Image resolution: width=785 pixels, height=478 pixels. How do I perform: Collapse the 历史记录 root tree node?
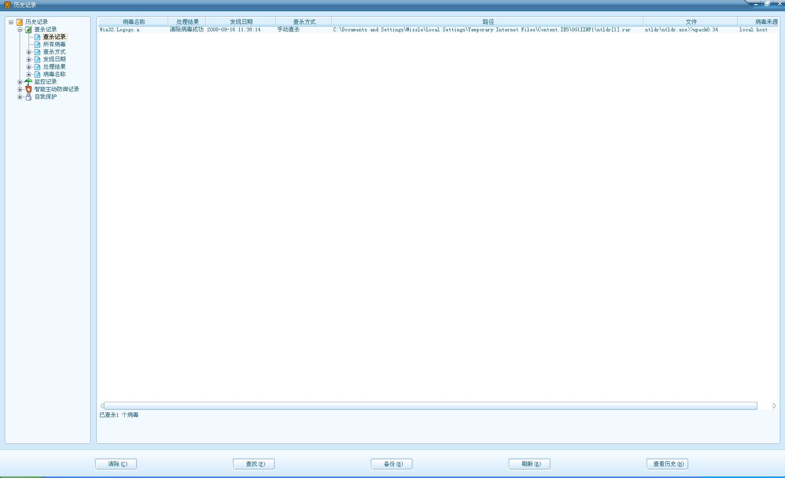[x=11, y=22]
